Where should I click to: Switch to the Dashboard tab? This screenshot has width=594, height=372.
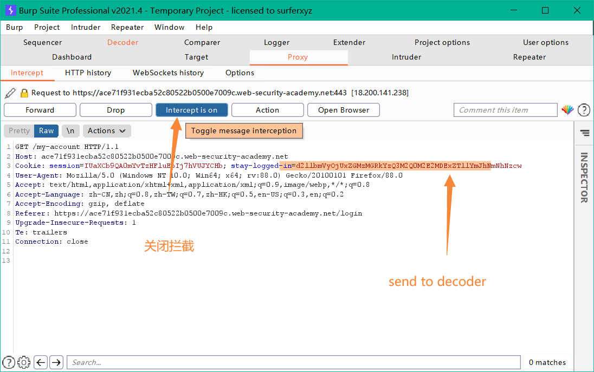tap(72, 57)
